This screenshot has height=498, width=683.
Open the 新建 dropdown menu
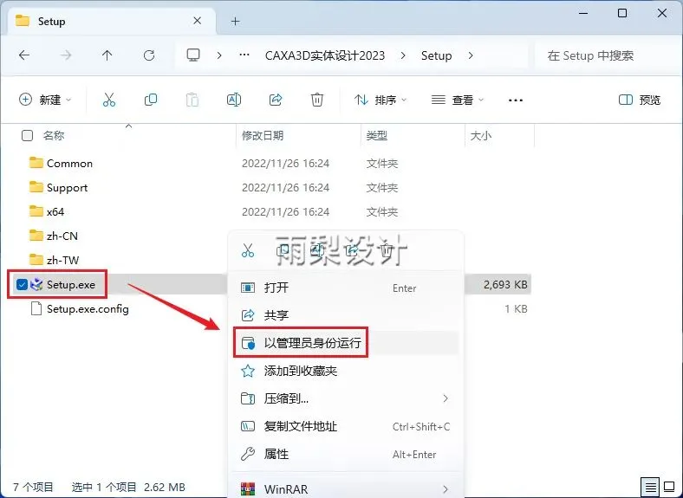[45, 100]
